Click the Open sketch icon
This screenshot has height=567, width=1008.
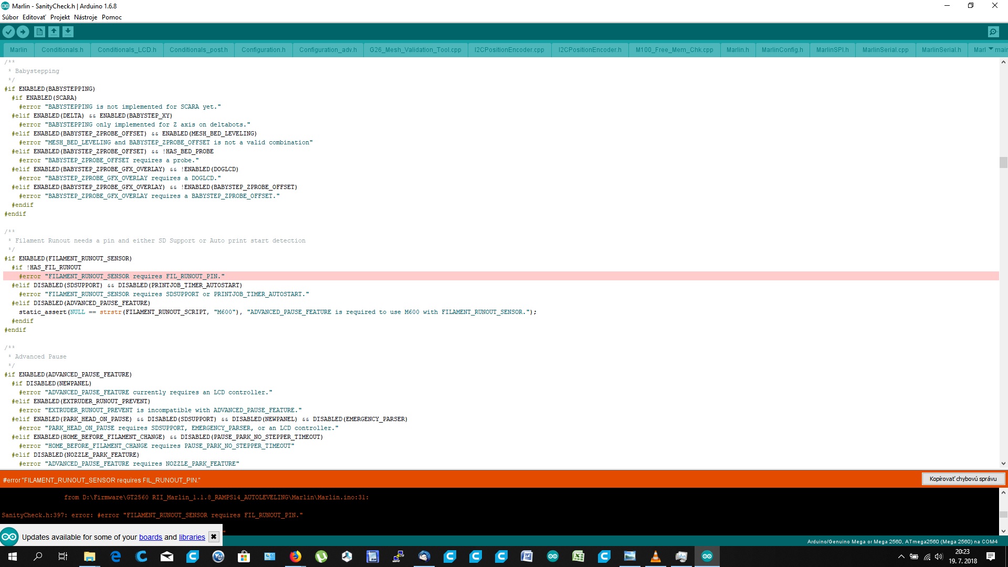coord(54,32)
